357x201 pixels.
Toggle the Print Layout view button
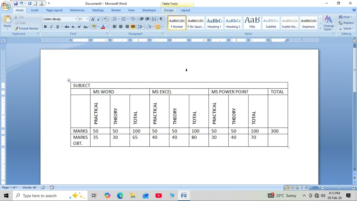(x=287, y=188)
